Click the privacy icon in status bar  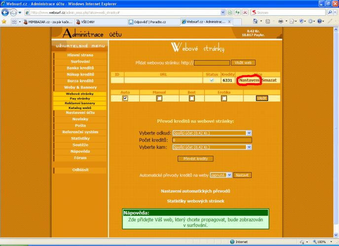[302, 242]
